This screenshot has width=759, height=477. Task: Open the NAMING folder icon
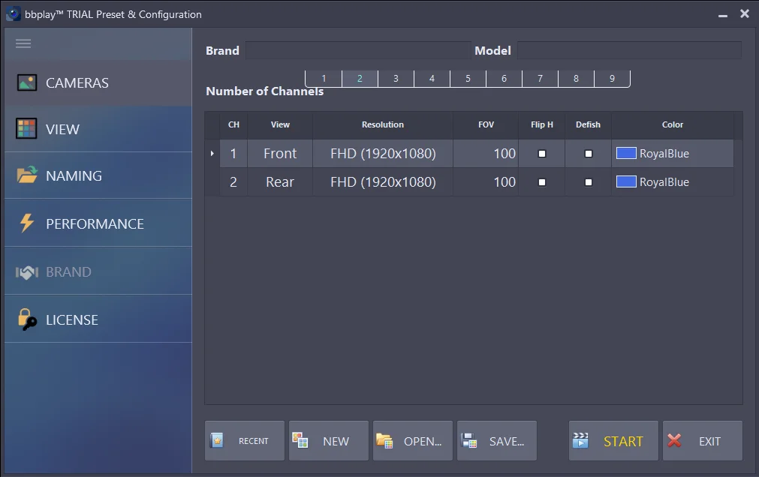(x=27, y=175)
